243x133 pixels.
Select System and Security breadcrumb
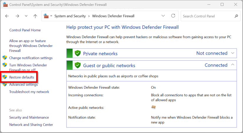pyautogui.click(x=70, y=16)
